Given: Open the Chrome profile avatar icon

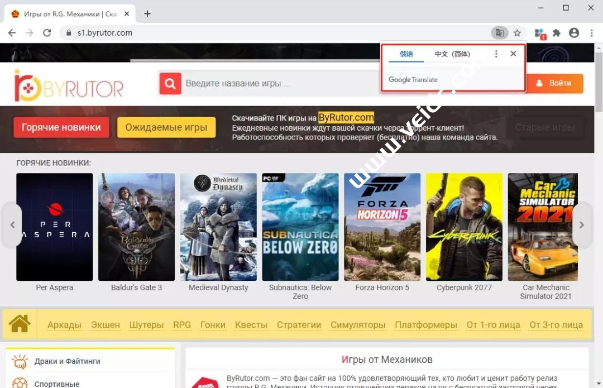Looking at the screenshot, I should pos(574,33).
